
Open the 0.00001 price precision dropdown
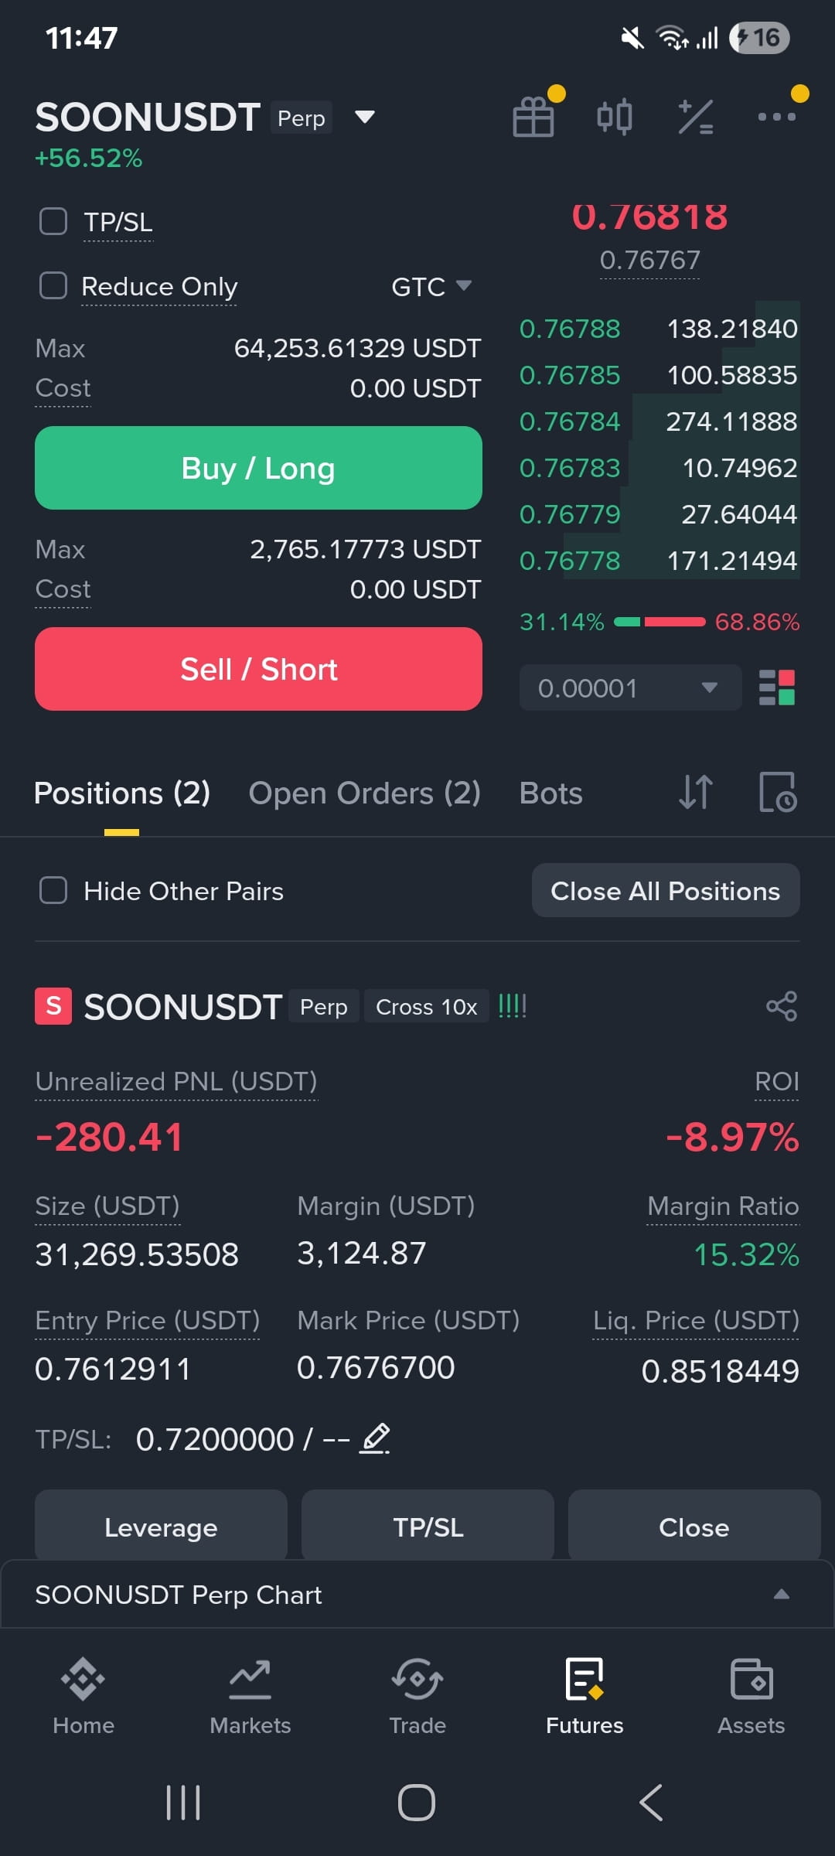631,687
